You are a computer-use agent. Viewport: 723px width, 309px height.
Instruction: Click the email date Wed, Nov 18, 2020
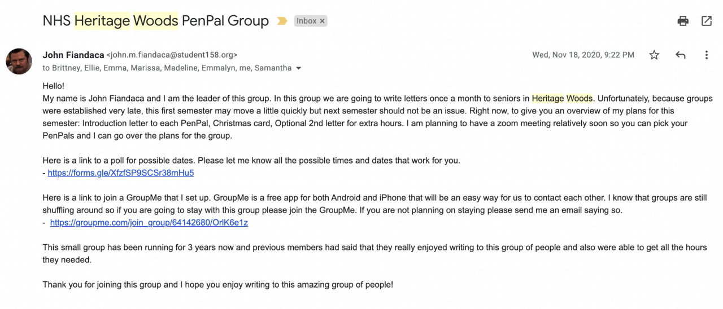click(x=583, y=55)
